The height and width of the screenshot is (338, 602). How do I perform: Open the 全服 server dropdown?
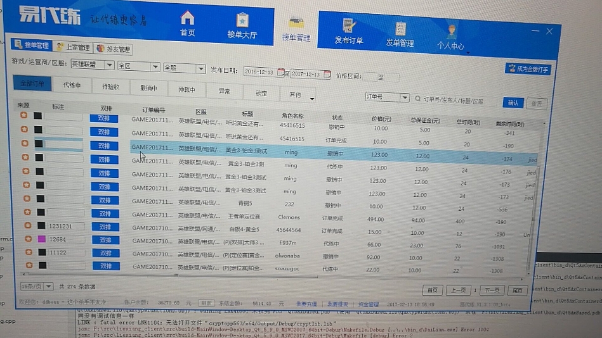coord(185,68)
